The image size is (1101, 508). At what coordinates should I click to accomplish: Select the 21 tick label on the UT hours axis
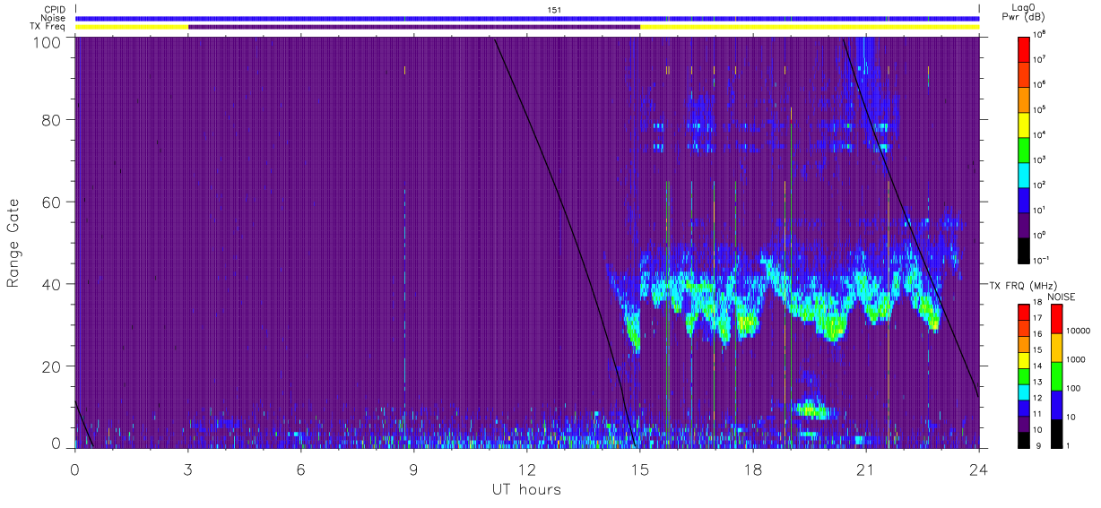(x=866, y=469)
